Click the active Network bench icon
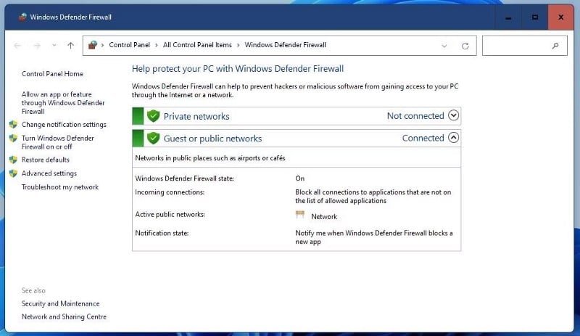This screenshot has width=580, height=336. (300, 215)
